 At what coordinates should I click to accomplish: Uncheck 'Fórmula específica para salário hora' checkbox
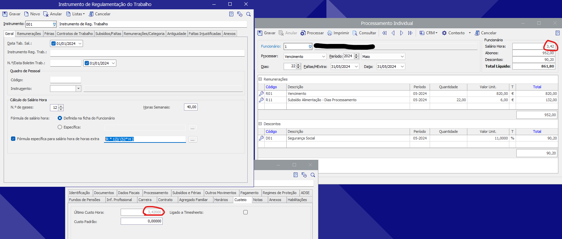click(x=13, y=139)
